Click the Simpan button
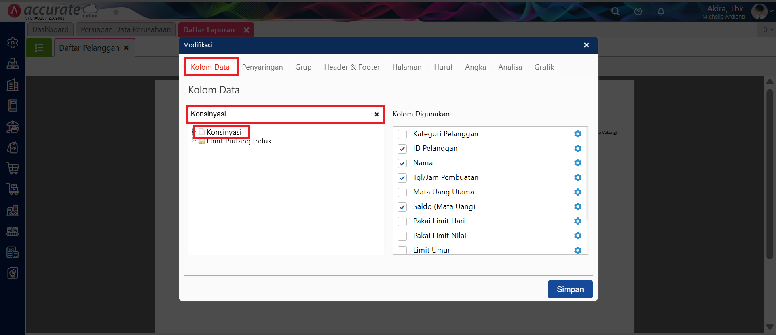 (x=570, y=289)
